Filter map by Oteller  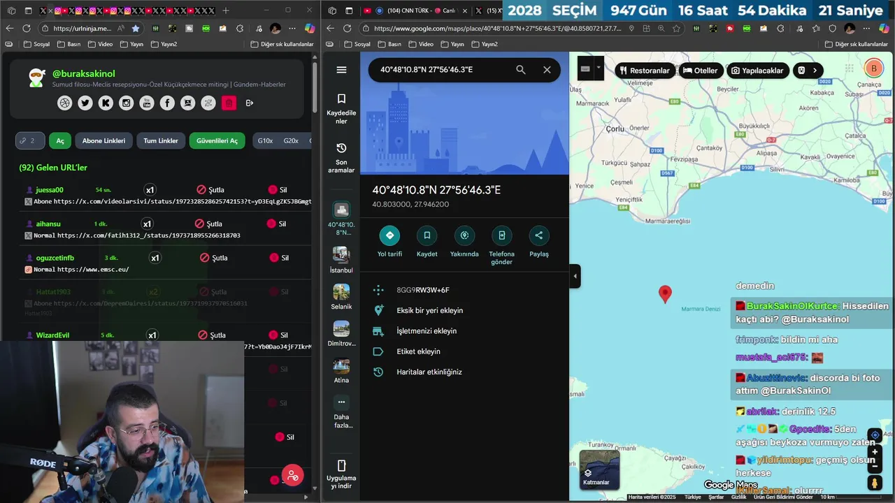[701, 71]
